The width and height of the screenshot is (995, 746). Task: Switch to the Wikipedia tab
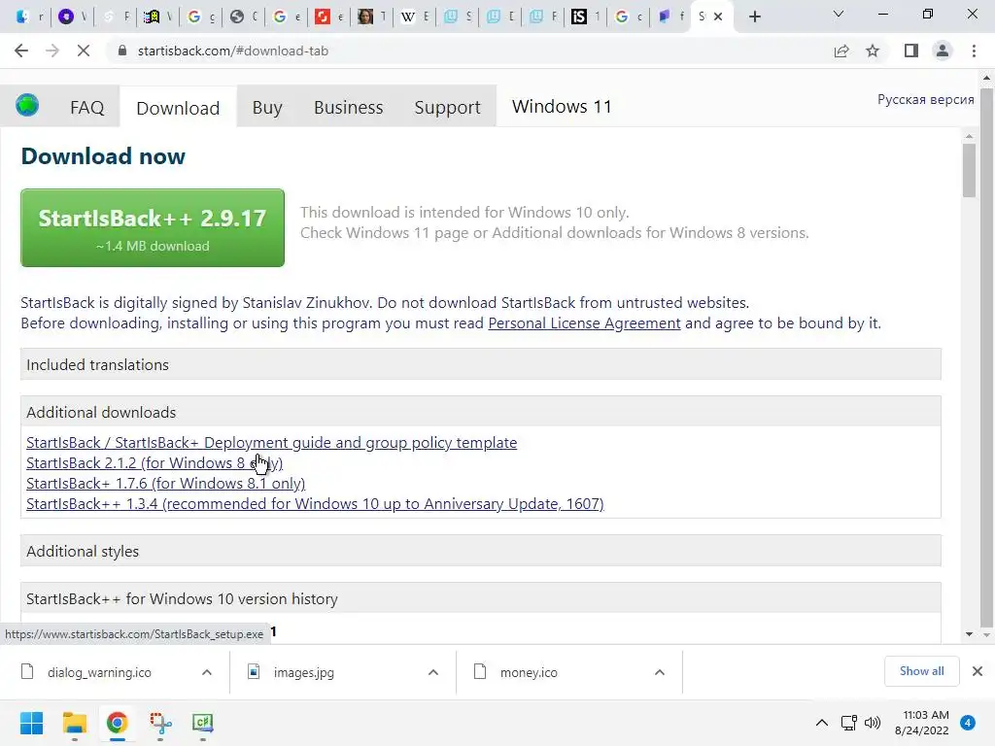[414, 17]
